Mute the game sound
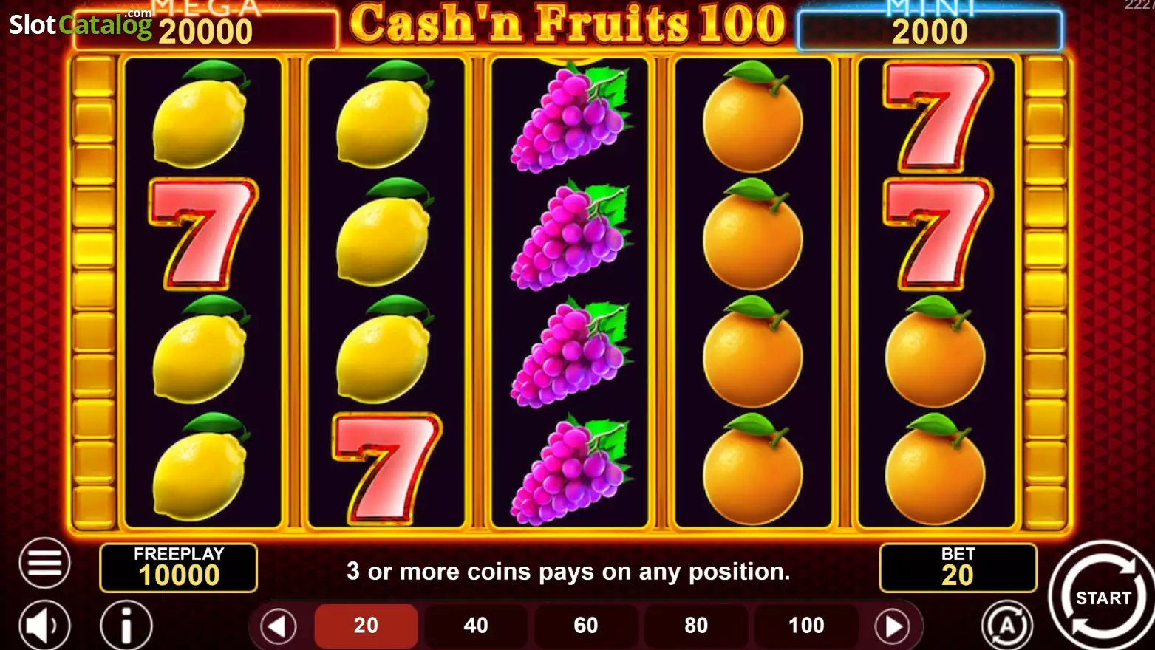The height and width of the screenshot is (650, 1155). pos(44,626)
